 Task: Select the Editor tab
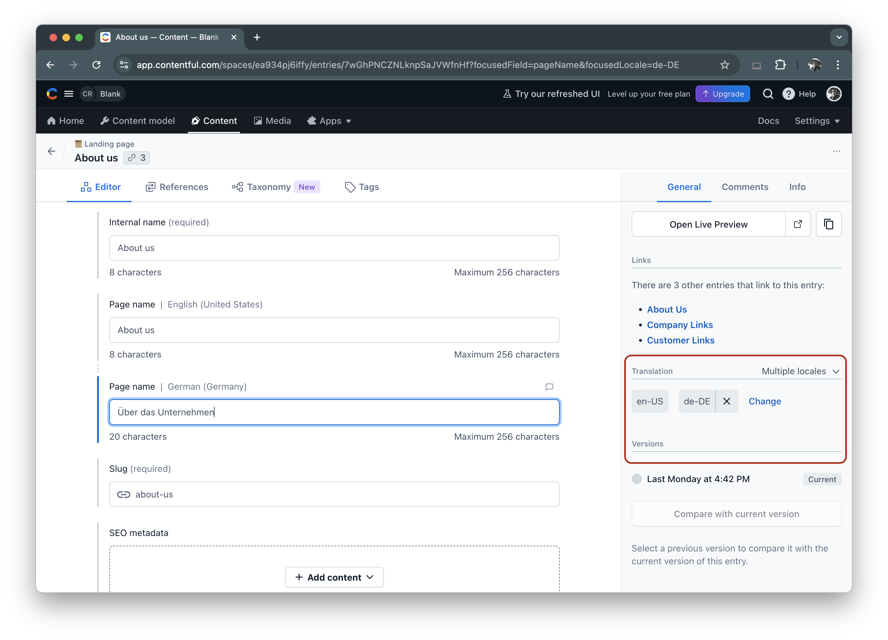[101, 187]
